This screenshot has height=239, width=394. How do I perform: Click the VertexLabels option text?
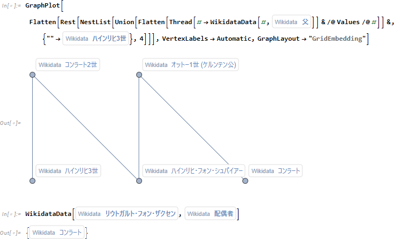[x=183, y=39]
